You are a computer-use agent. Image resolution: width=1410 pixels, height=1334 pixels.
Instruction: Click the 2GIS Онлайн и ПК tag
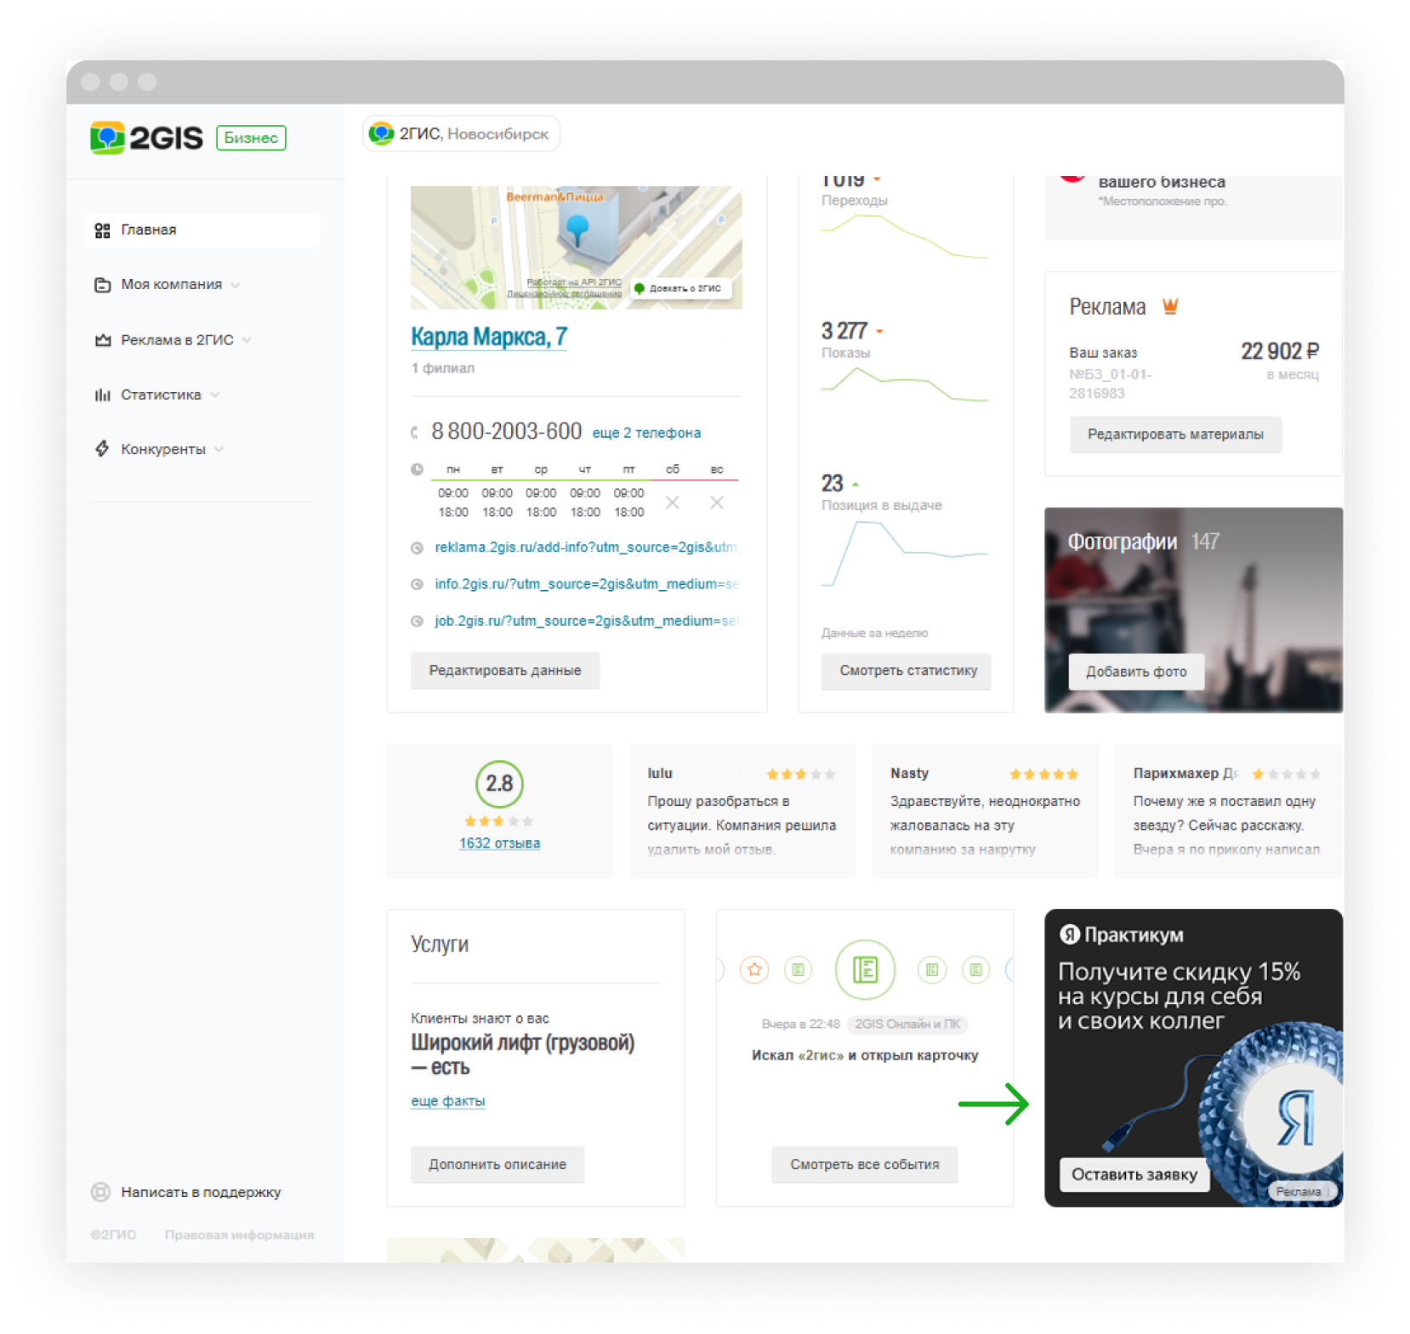click(907, 1025)
